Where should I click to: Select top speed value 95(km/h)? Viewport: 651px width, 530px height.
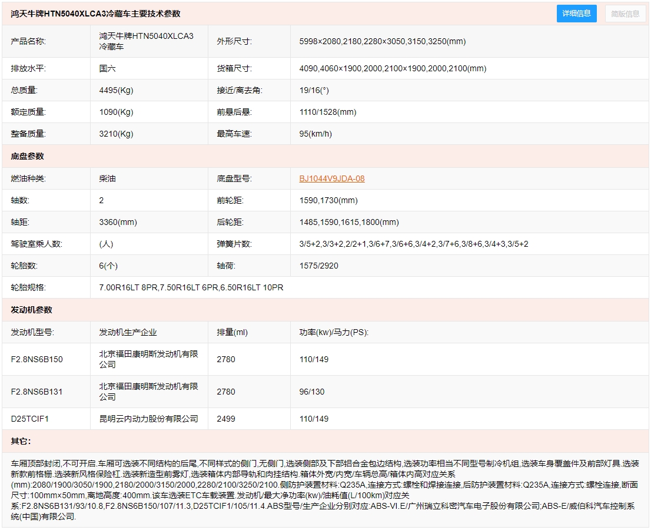(x=315, y=134)
